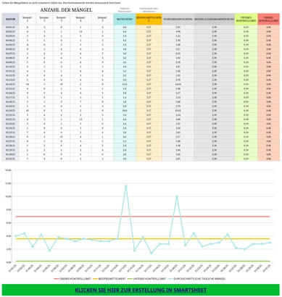Click BEISPIELMITTELWERT in chart legend

[109, 279]
